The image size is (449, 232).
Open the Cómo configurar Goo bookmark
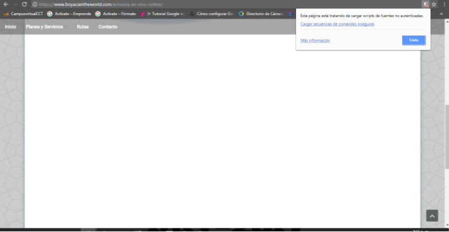(x=211, y=13)
